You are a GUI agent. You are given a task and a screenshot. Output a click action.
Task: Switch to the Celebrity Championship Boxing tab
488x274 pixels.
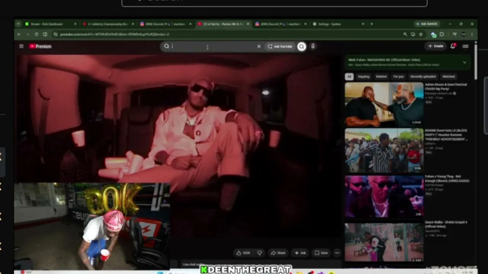tap(108, 24)
